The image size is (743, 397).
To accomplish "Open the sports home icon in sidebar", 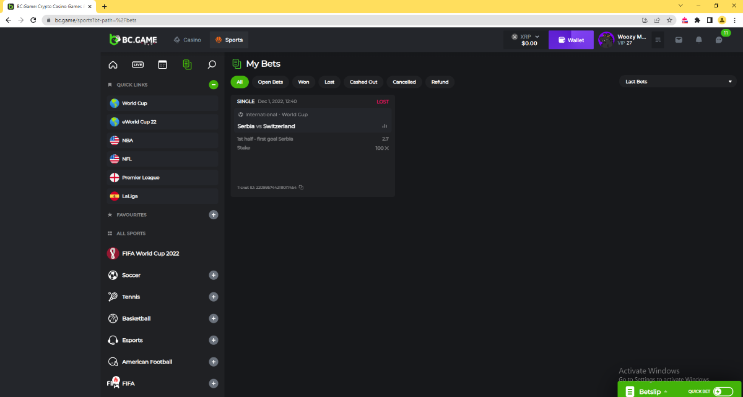I will click(x=113, y=64).
